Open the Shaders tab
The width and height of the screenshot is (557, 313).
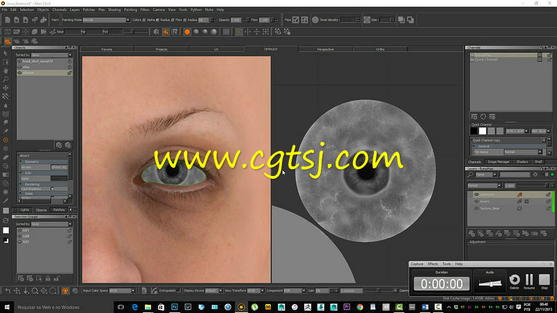[521, 162]
